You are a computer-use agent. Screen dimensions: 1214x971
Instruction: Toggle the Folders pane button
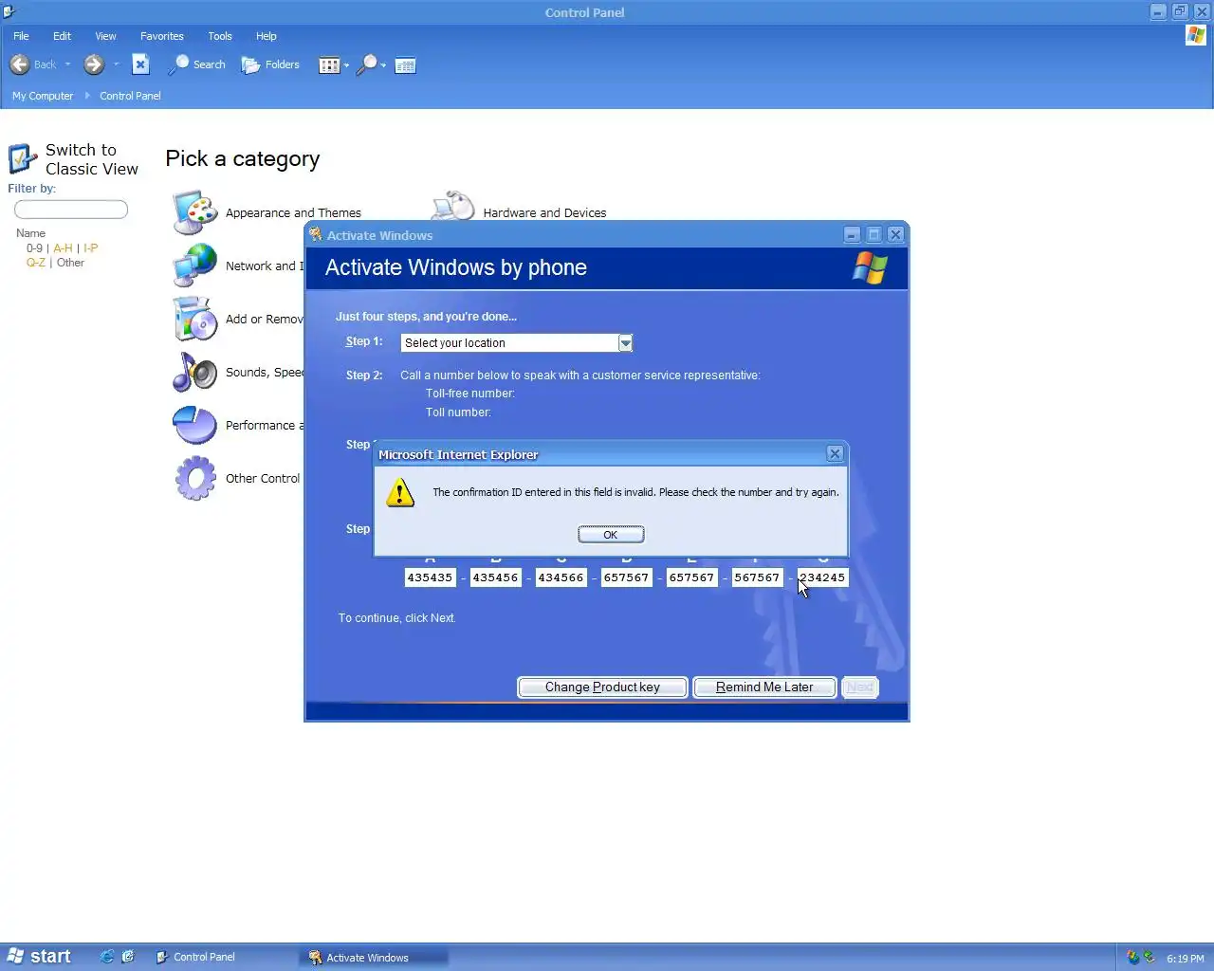coord(270,64)
